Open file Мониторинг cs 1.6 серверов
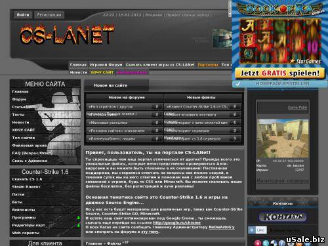This screenshot has width=328, height=246. click(194, 139)
